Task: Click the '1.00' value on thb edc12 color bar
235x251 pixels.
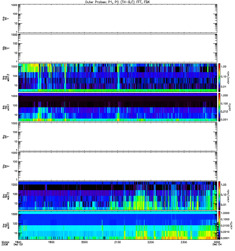Action: [224, 67]
